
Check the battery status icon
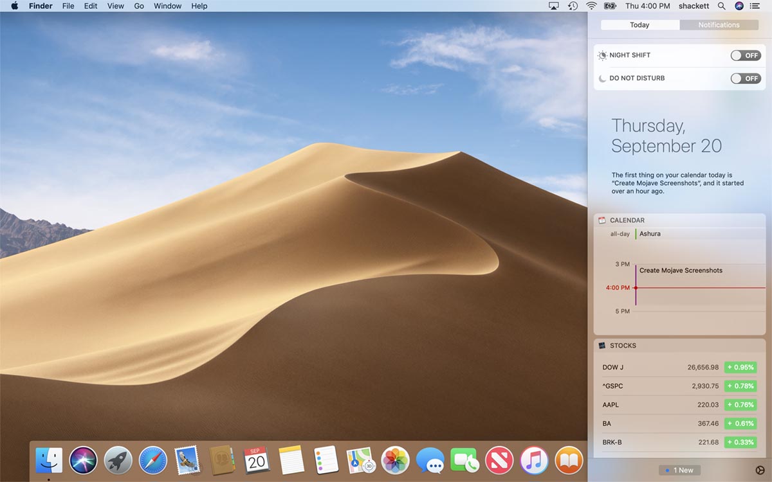[x=609, y=6]
